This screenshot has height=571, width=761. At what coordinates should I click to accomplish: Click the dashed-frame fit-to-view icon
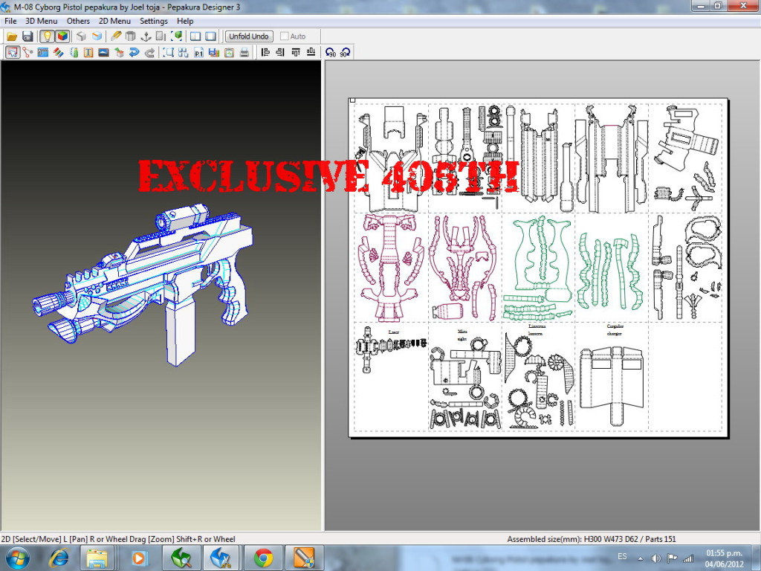169,53
